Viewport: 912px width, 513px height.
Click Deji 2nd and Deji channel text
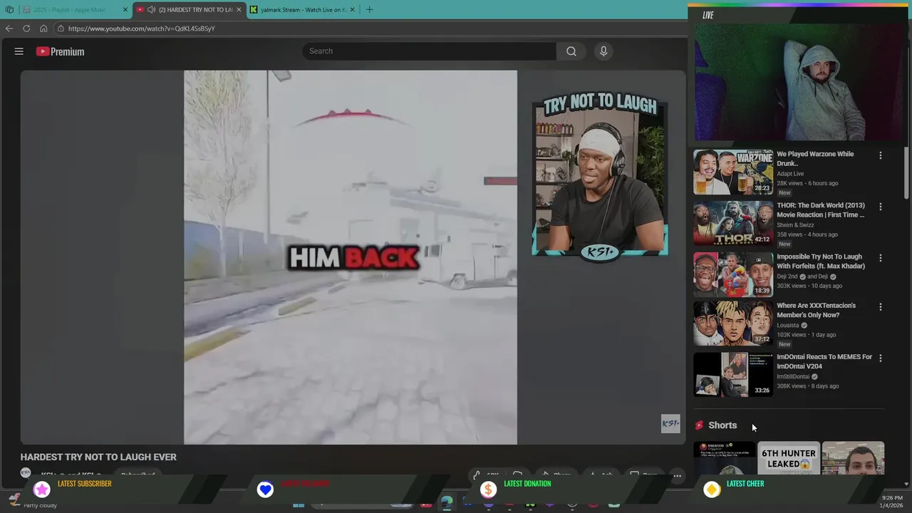[807, 276]
